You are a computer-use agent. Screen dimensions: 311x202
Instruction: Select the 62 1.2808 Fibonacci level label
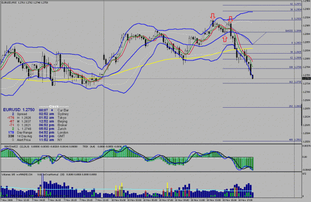click(x=296, y=58)
